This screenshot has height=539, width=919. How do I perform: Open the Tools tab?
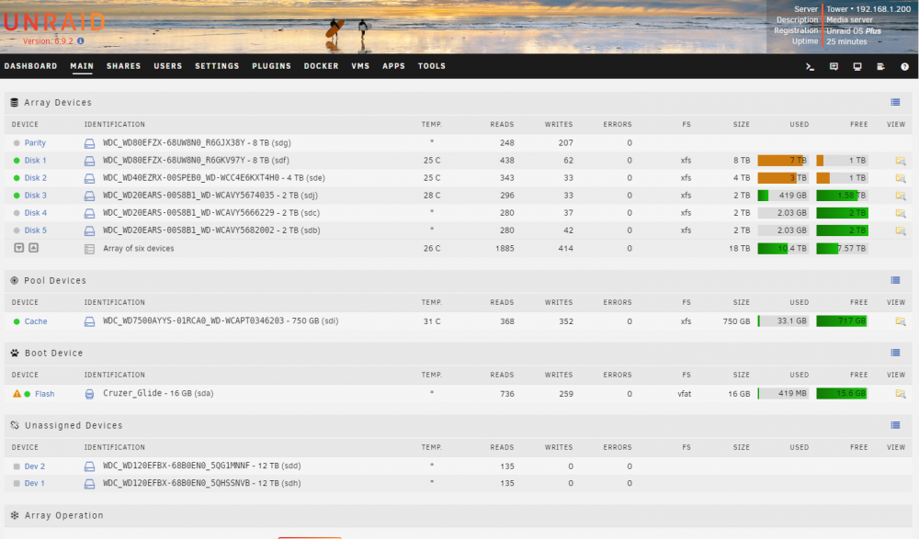[431, 66]
